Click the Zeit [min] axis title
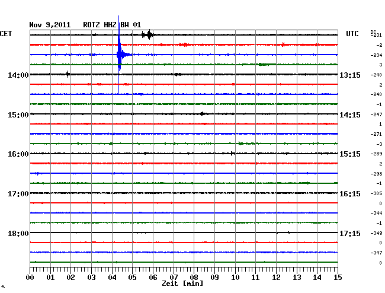Screen dimensions: 385x293 coord(182,284)
